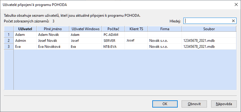The width and height of the screenshot is (241, 112).
Task: Click Adam in Uživatel Windows column
Action: pyautogui.click(x=85, y=35)
